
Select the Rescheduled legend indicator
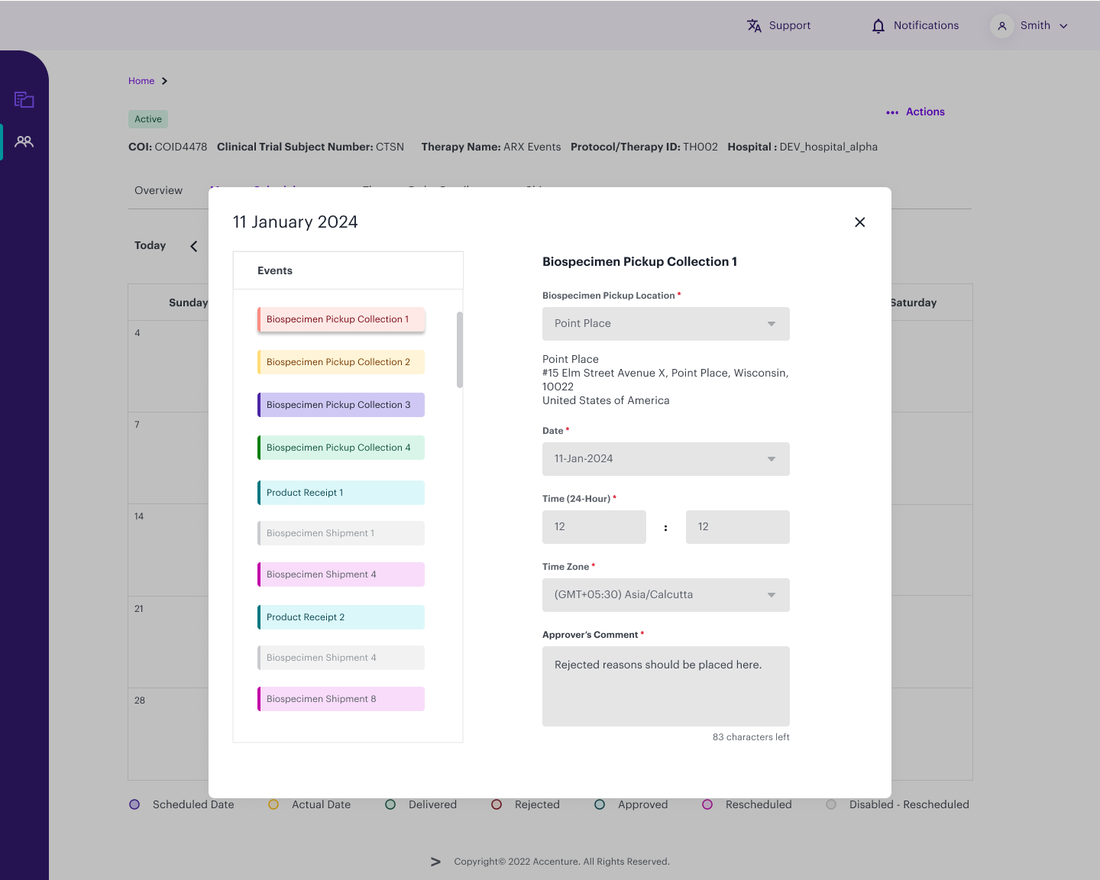(x=707, y=804)
